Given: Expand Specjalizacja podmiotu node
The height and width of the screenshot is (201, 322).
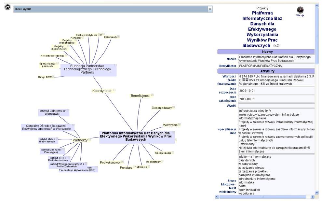Looking at the screenshot, I should click(x=58, y=63).
